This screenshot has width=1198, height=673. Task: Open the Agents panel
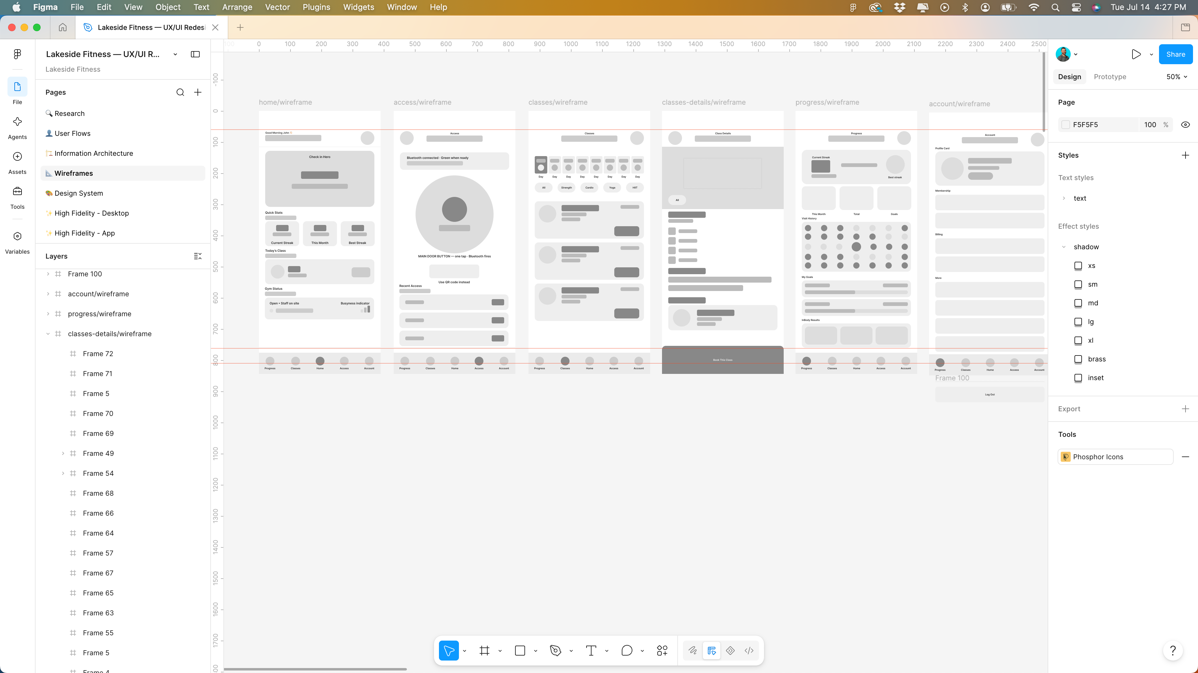(17, 127)
